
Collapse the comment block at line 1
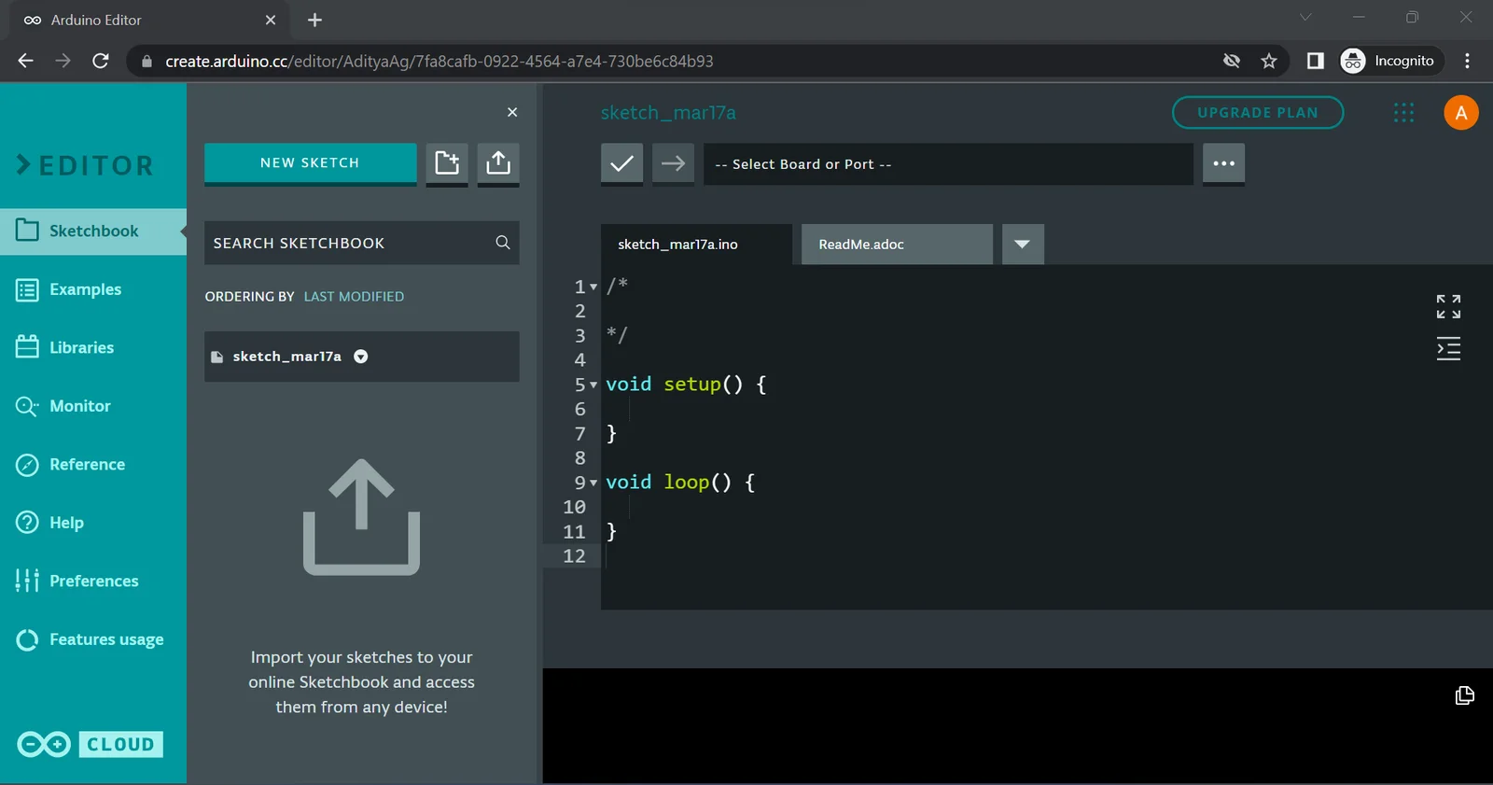coord(593,287)
